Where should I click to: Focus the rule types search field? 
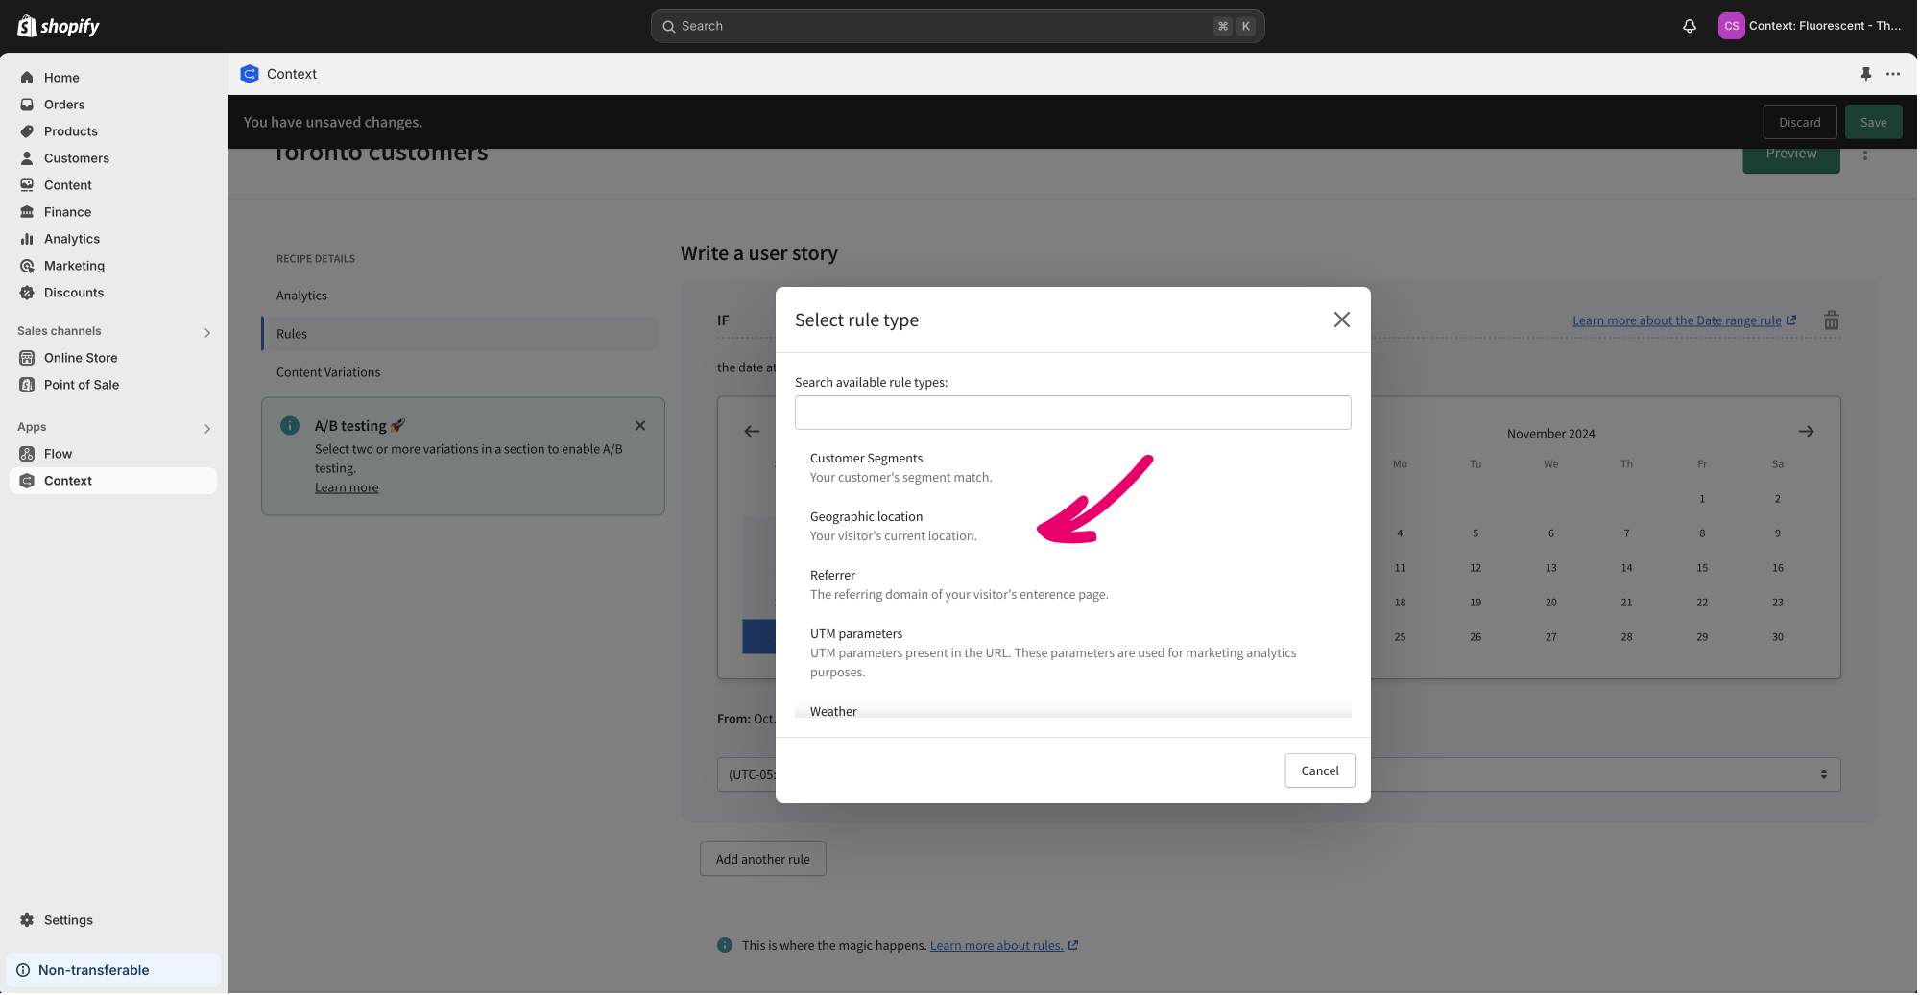[1072, 413]
